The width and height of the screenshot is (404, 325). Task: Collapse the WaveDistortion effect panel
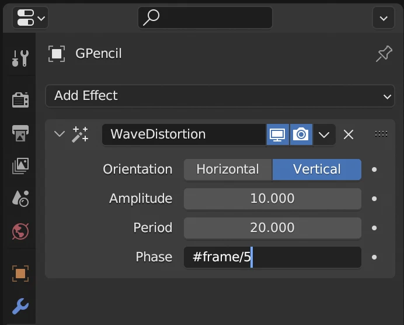tap(59, 134)
